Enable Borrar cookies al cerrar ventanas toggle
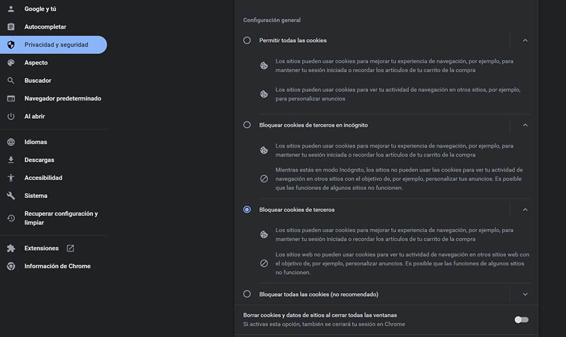The width and height of the screenshot is (566, 337). (521, 319)
